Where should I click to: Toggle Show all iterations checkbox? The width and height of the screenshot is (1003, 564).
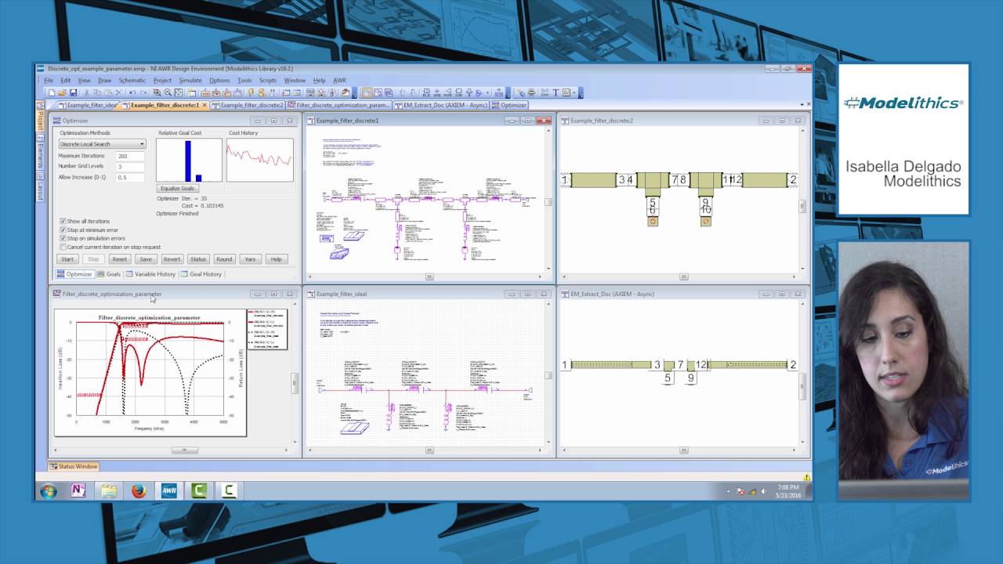tap(63, 222)
